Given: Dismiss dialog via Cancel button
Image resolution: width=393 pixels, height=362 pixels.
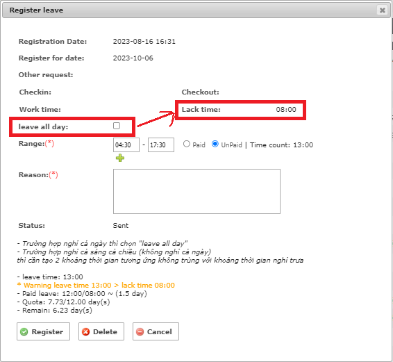Looking at the screenshot, I should click(156, 331).
